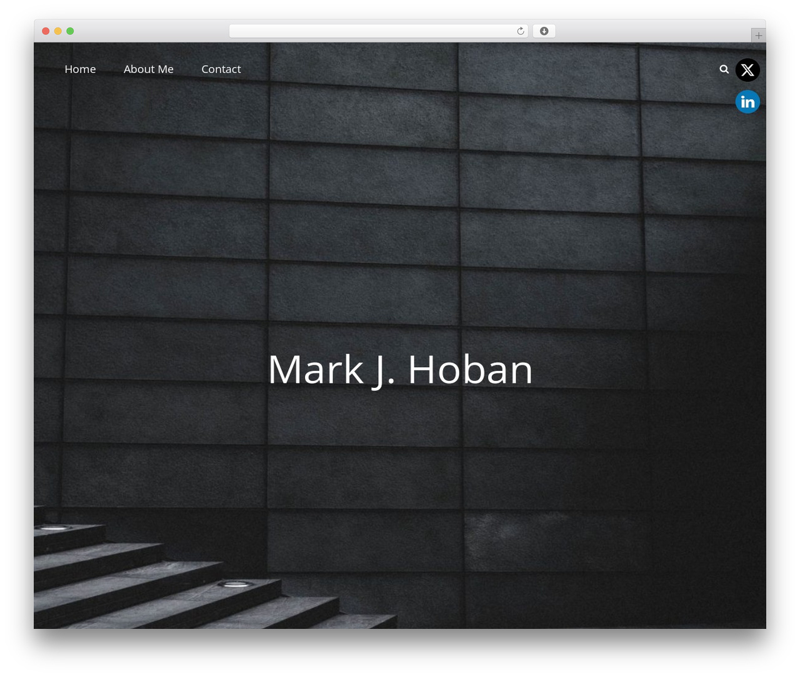Go to the Home menu item

click(x=80, y=69)
